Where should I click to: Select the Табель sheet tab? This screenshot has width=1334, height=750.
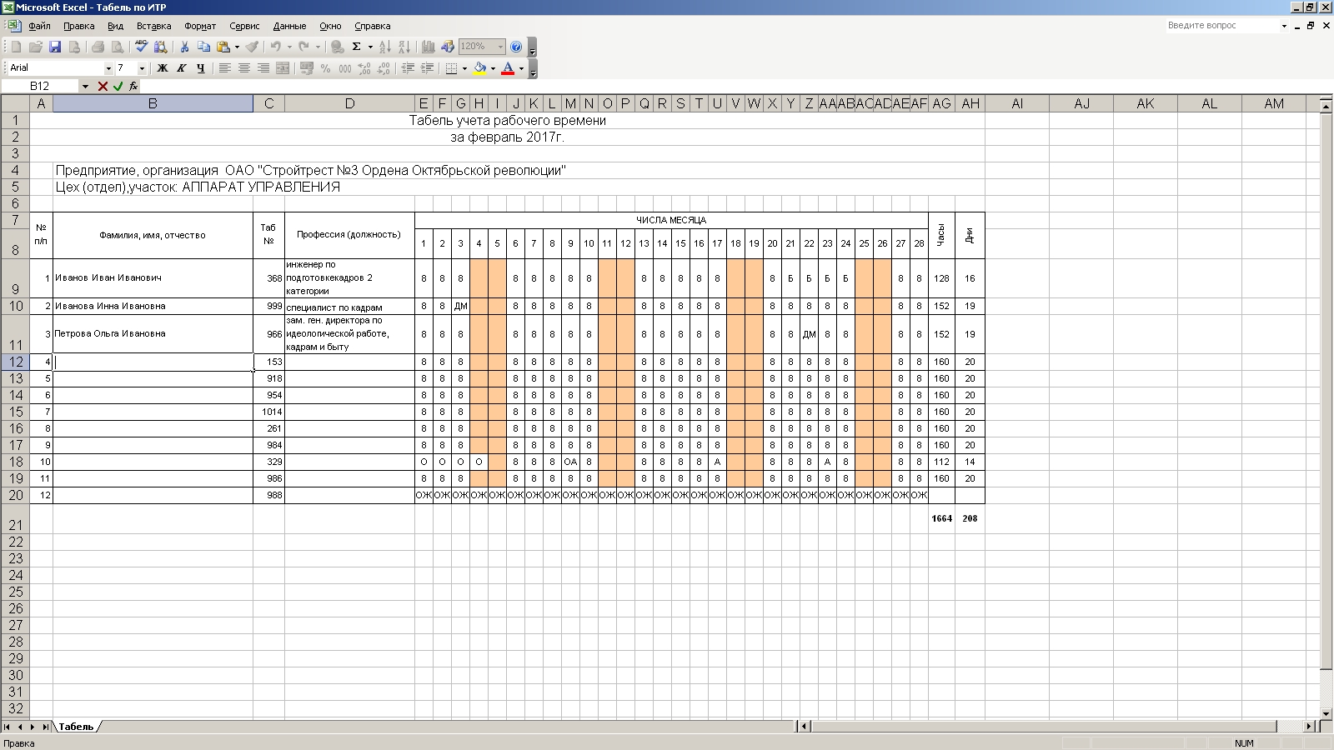click(x=76, y=727)
